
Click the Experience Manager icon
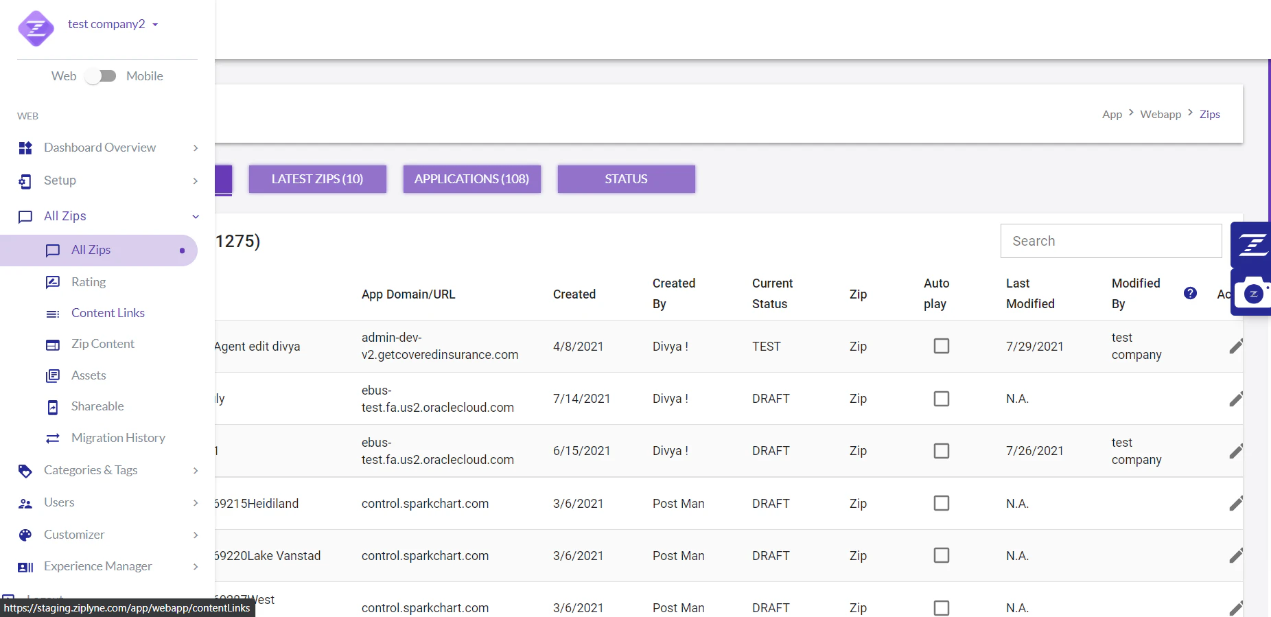click(x=25, y=567)
